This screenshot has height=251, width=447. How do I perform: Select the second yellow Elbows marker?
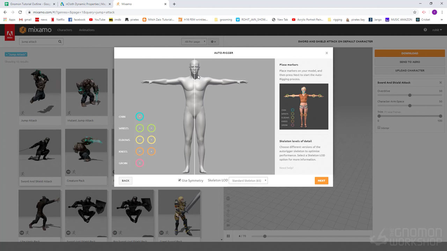coord(151,140)
